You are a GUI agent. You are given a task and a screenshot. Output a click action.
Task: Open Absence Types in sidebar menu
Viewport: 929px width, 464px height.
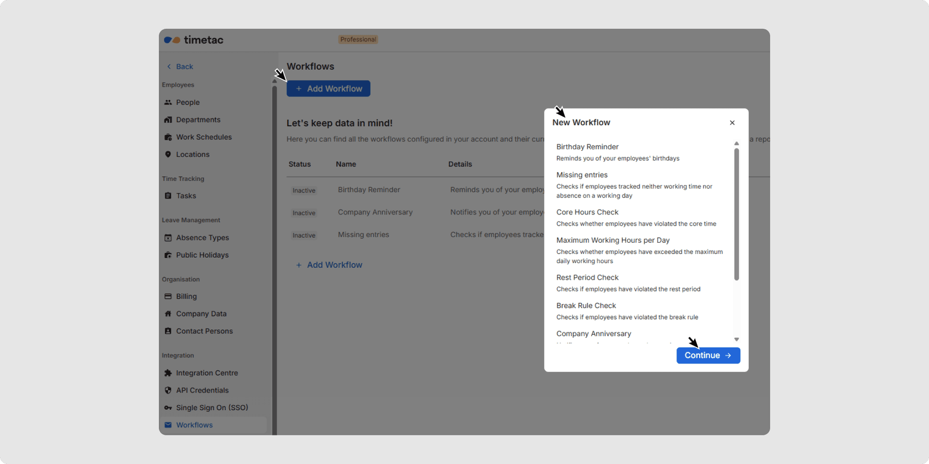pos(202,238)
